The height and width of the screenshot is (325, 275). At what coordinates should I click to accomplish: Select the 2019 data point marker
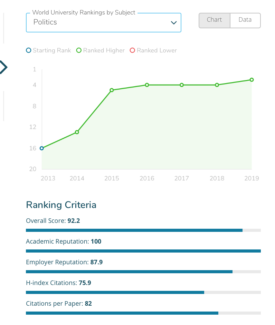point(252,80)
